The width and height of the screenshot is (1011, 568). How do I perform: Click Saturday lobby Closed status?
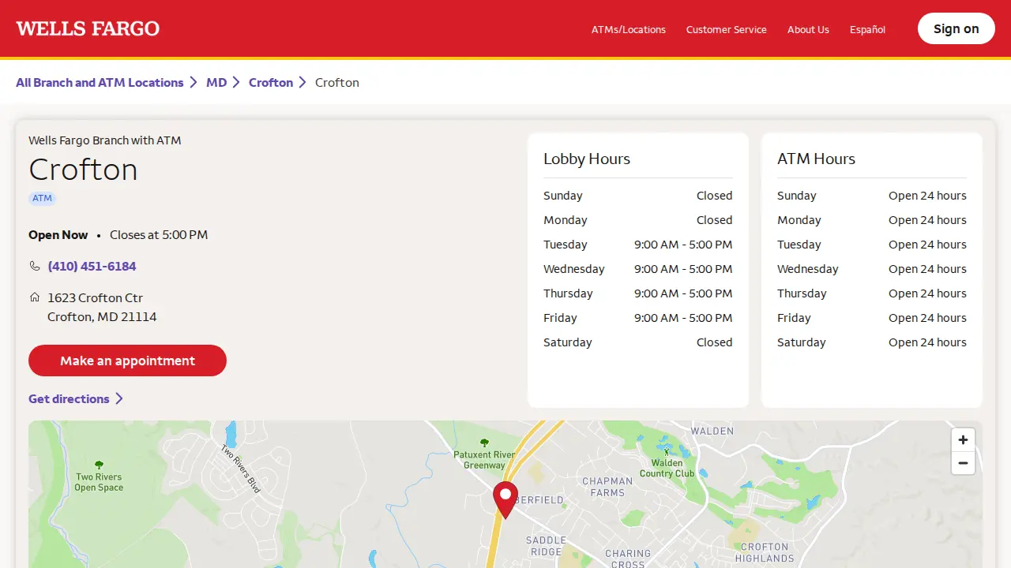[x=715, y=342]
